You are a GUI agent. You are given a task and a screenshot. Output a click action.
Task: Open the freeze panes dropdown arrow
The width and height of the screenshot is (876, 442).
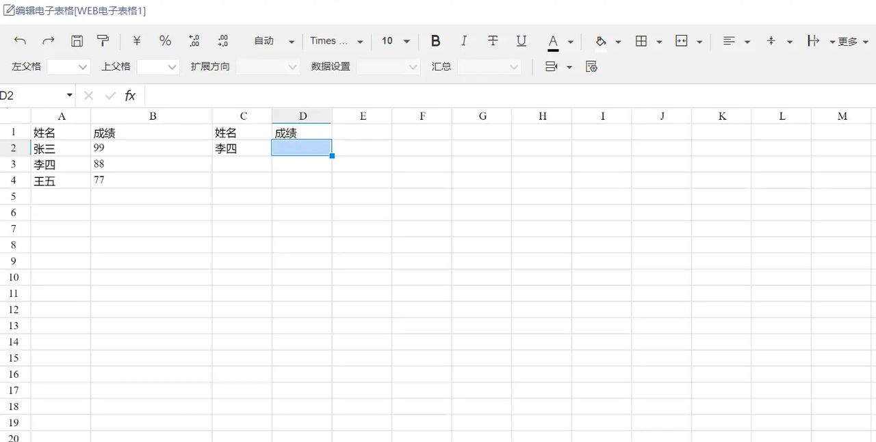569,67
